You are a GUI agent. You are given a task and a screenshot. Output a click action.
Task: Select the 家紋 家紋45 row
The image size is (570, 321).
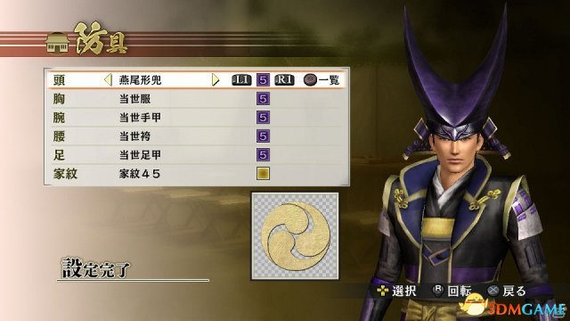point(197,174)
